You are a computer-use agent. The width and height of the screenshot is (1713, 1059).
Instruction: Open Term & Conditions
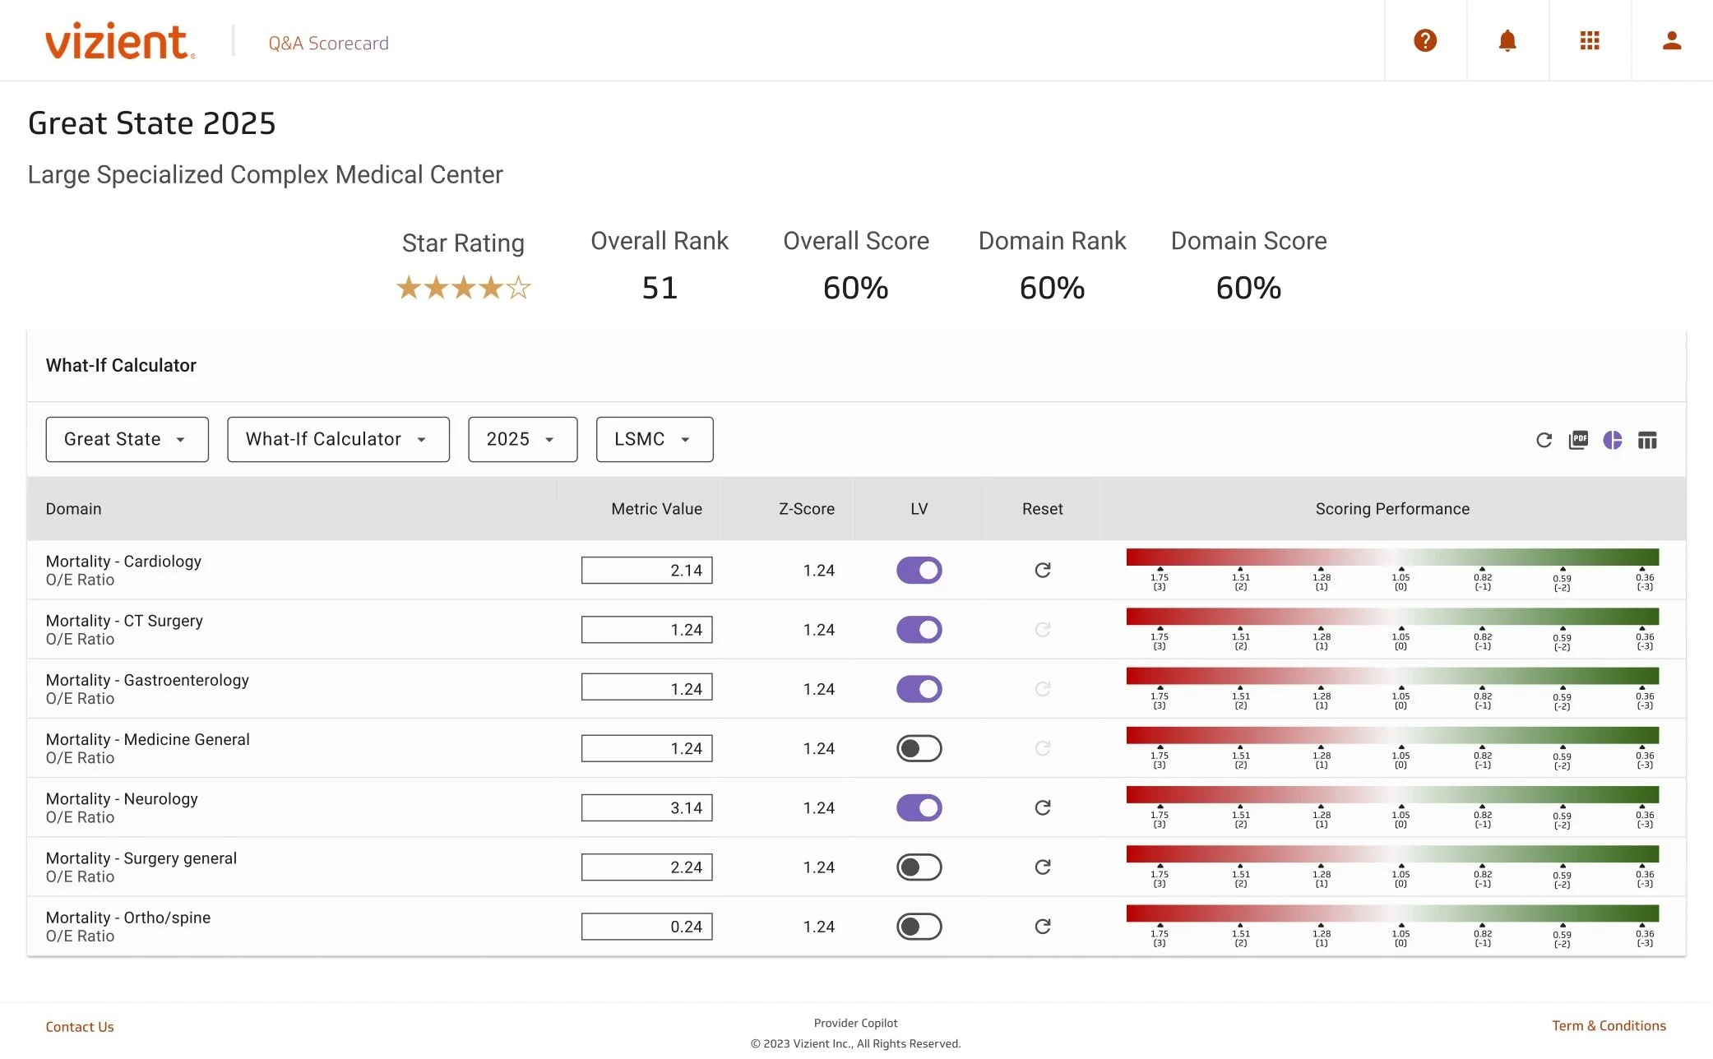(1609, 1025)
